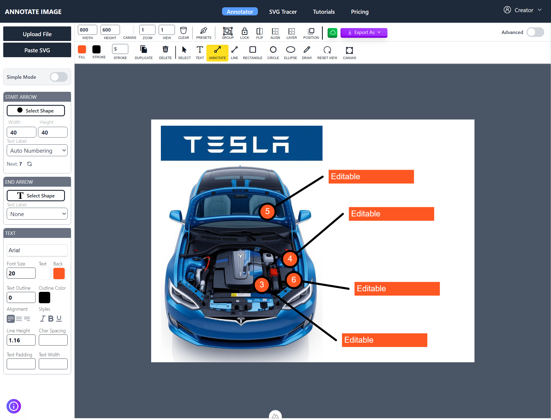Viewport: 551px width, 420px height.
Task: Click the Reset View icon
Action: pyautogui.click(x=327, y=50)
